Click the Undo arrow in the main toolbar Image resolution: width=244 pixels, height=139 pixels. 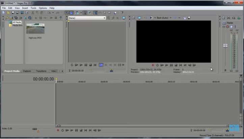tap(49, 13)
